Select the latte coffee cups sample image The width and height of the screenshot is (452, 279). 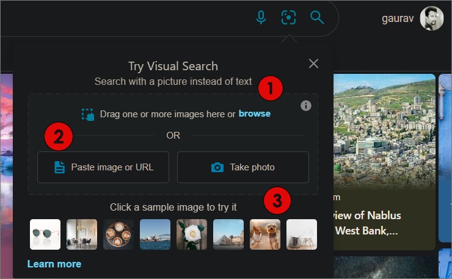click(118, 234)
